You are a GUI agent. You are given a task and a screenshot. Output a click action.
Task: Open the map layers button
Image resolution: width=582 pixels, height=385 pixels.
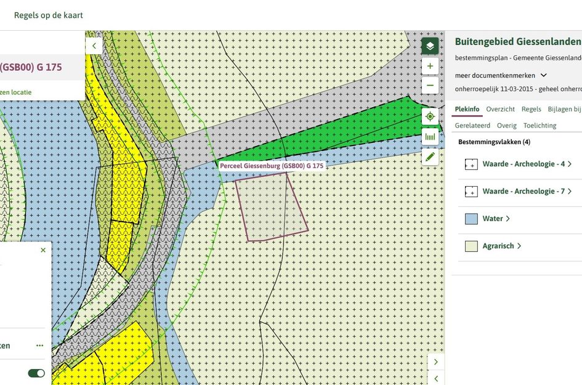pyautogui.click(x=430, y=46)
